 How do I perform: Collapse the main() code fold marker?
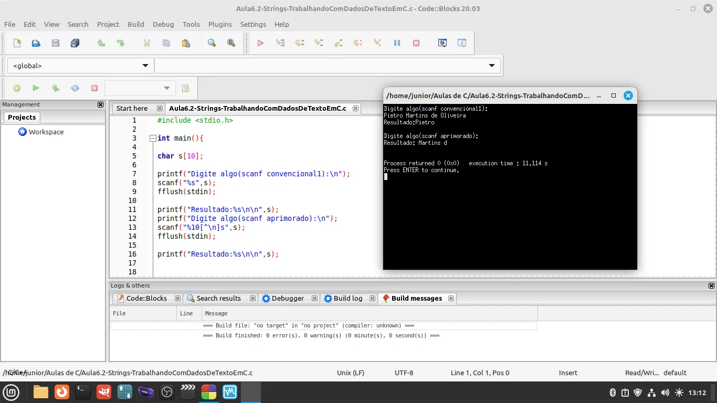point(153,138)
